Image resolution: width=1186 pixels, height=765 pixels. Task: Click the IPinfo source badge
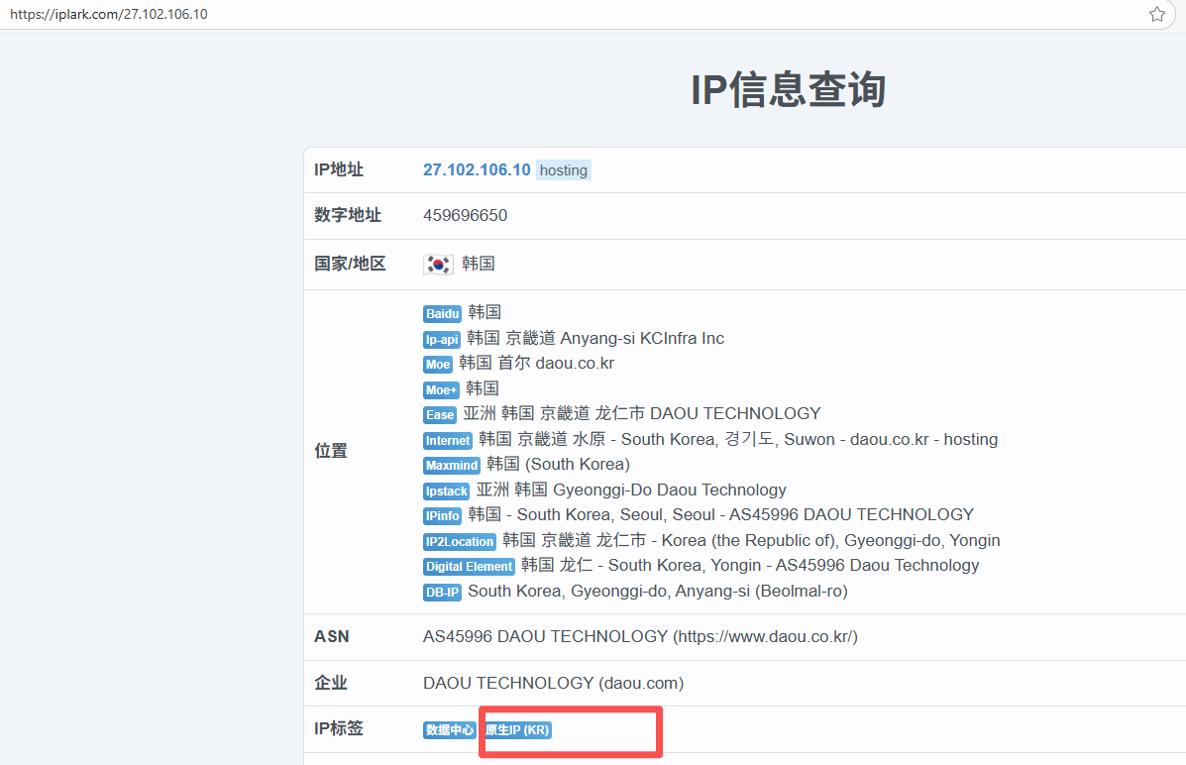point(442,515)
